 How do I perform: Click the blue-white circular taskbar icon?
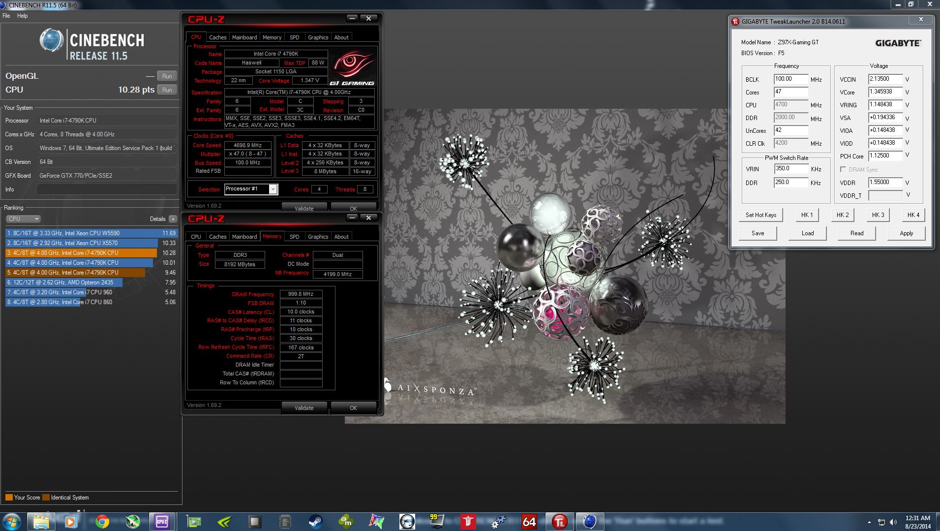407,522
